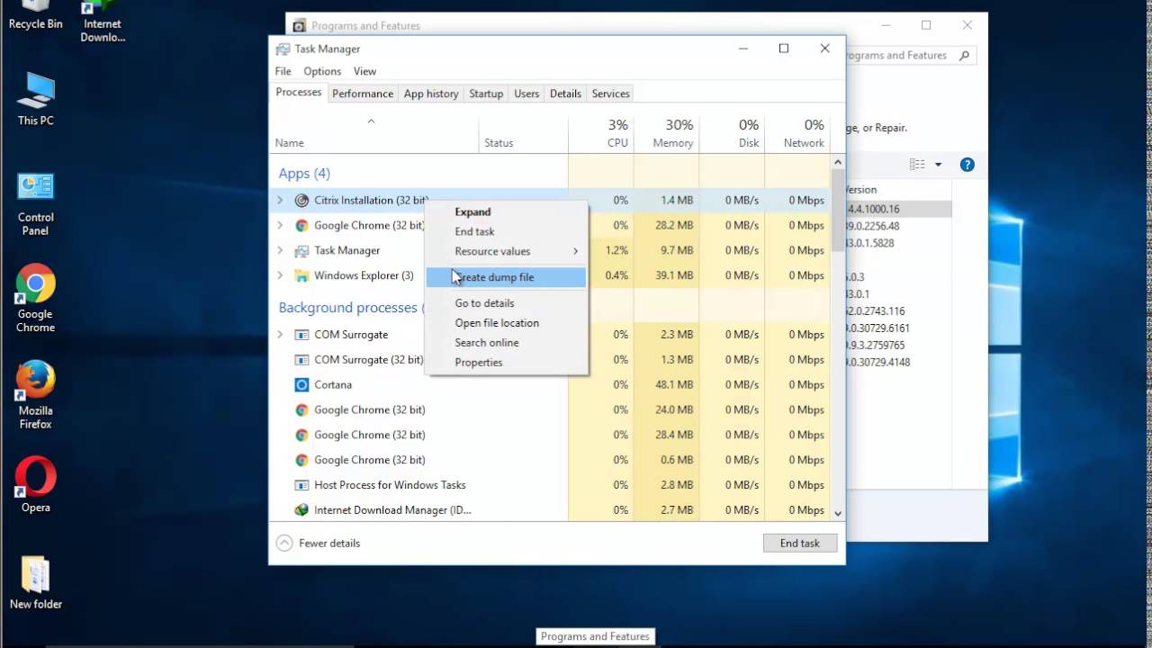Choose Expand from the context menu
The image size is (1152, 648).
click(507, 211)
